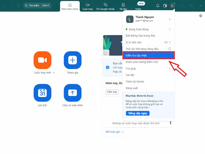Open the notifications bell icon
This screenshot has width=205, height=154.
[x=158, y=6]
